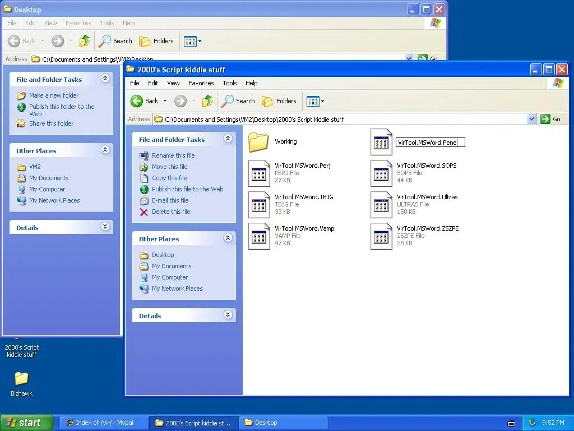Click E-mail this file task
The width and height of the screenshot is (574, 431).
point(170,200)
